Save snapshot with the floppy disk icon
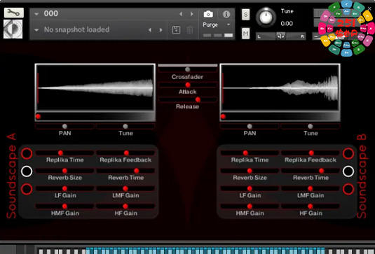 click(x=176, y=30)
